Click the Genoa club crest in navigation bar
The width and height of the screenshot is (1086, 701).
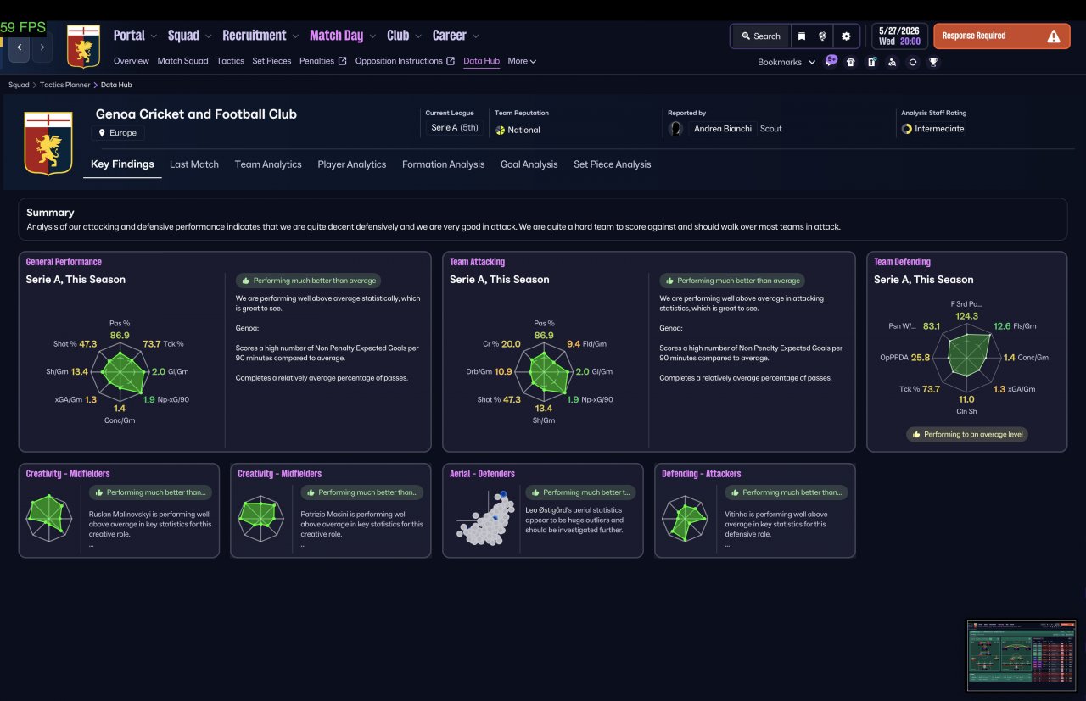click(83, 47)
